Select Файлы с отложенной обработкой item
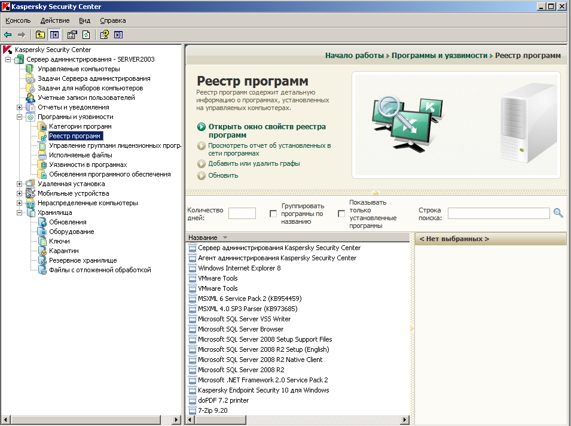The height and width of the screenshot is (426, 571). click(x=100, y=270)
